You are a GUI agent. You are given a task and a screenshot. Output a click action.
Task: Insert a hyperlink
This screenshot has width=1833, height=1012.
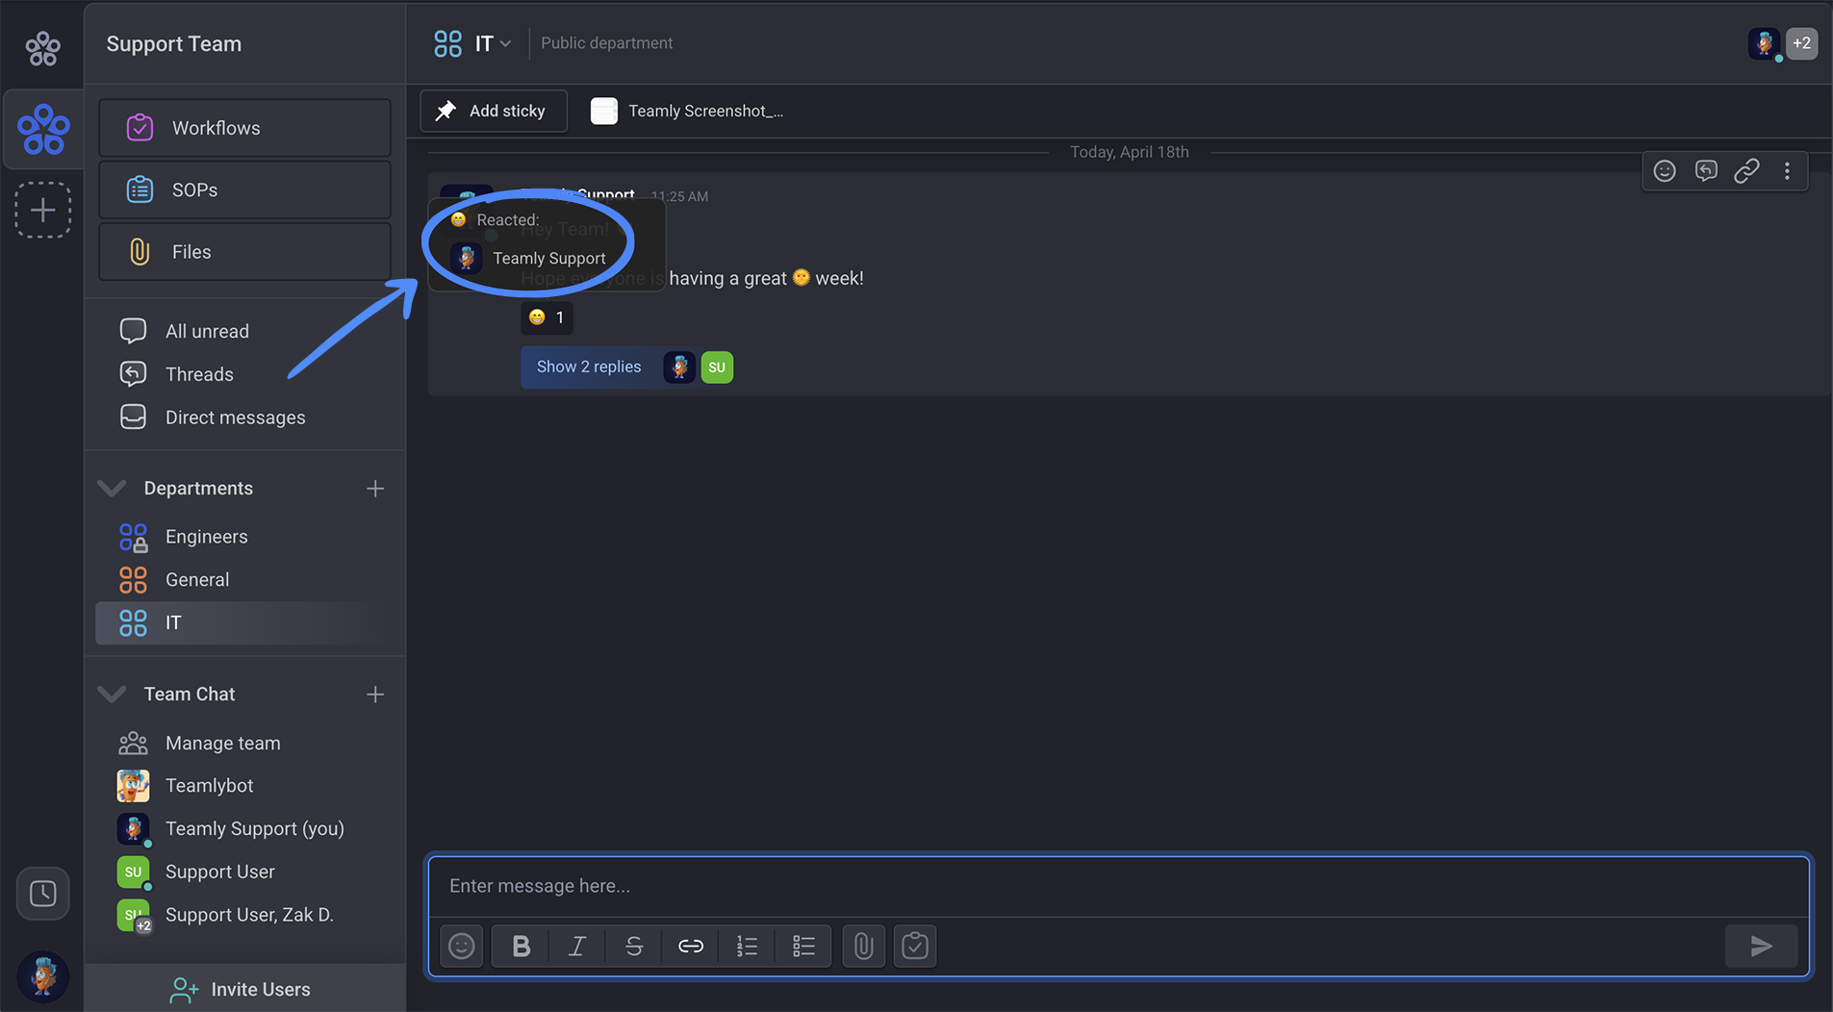coord(690,946)
